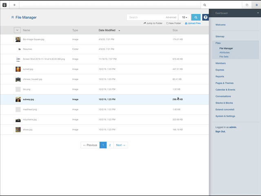
Task: Sort by the Type column header
Action: 75,30
